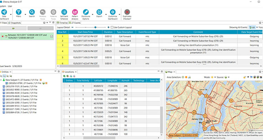Viewport: 263px width, 140px height.
Task: Remove the date filter with red X
Action: coord(2,36)
